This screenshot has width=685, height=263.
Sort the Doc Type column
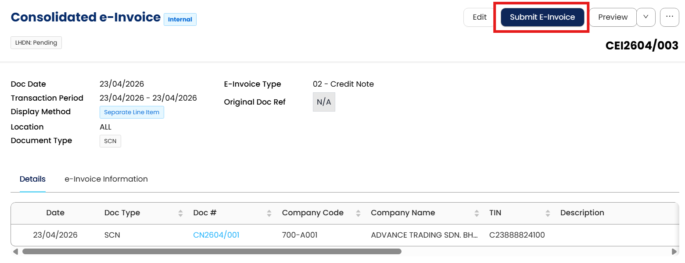[180, 213]
